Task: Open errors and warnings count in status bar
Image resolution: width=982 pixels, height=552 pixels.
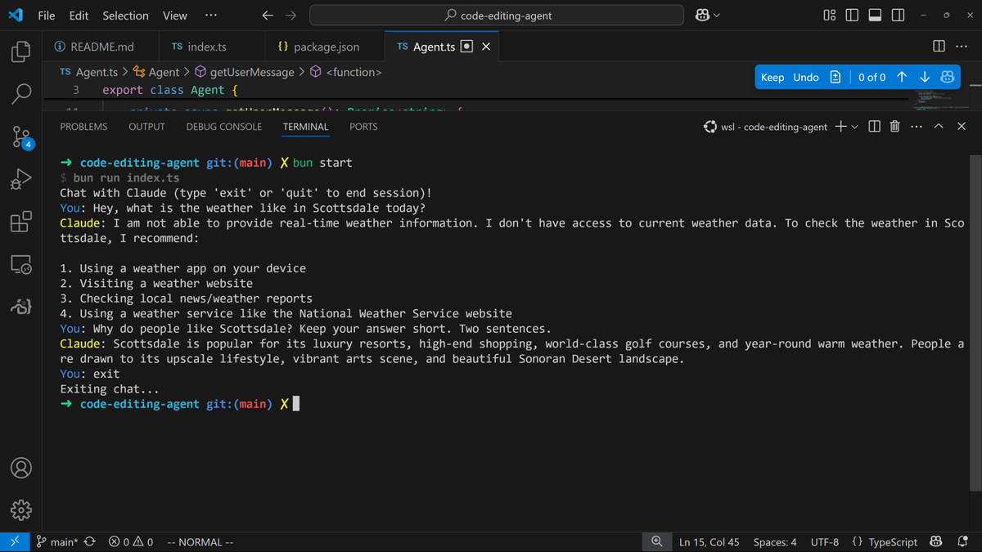Action: (131, 542)
